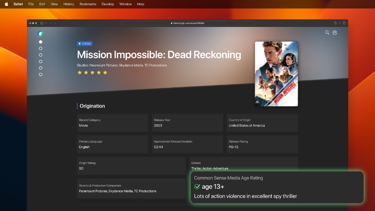Image resolution: width=375 pixels, height=211 pixels.
Task: Click the Primary Language value English
Action: [x=84, y=147]
